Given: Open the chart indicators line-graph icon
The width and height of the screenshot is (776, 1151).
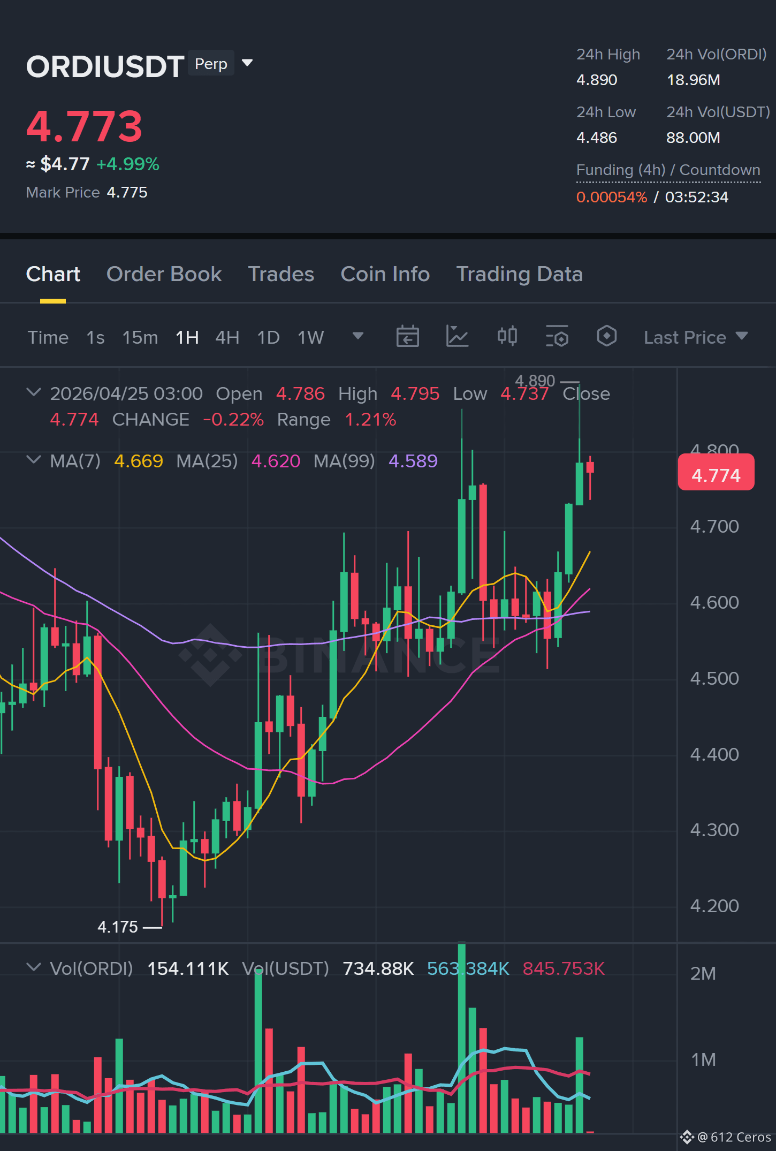Looking at the screenshot, I should tap(457, 337).
